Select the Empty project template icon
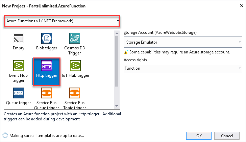The image size is (246, 142). coord(19,38)
